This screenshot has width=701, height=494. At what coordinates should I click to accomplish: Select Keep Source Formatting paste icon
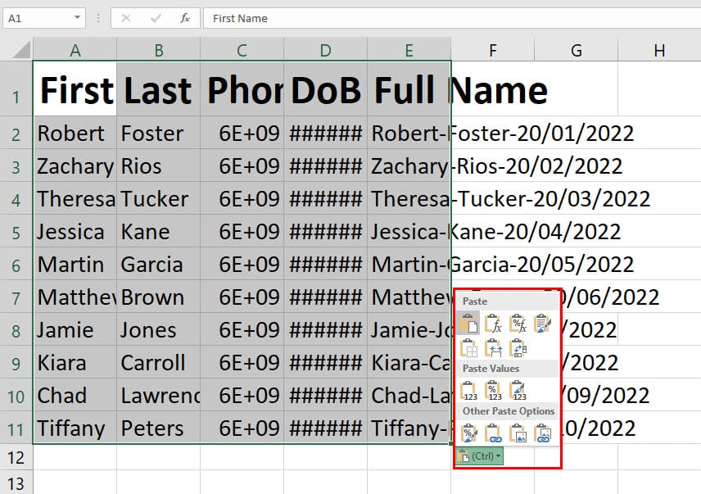(x=542, y=323)
